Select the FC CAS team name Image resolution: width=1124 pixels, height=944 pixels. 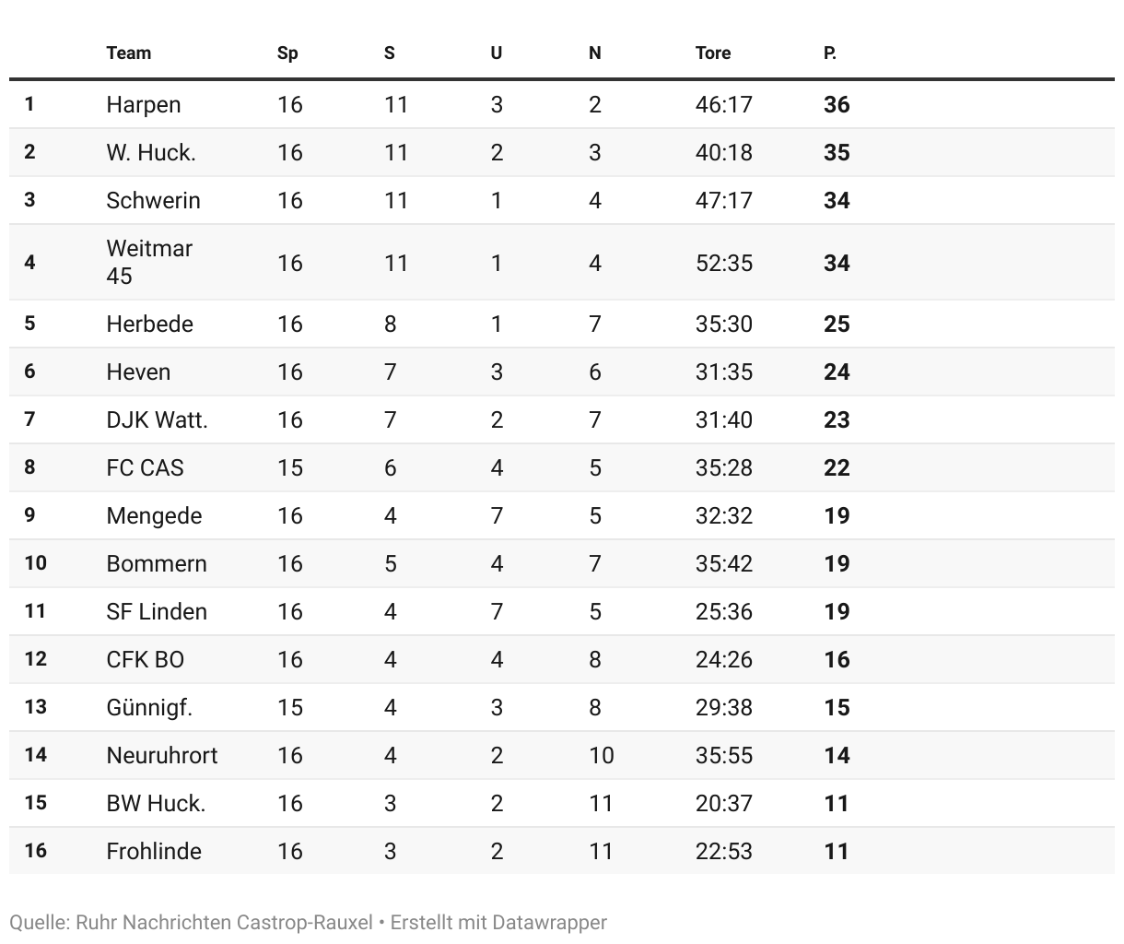[145, 467]
